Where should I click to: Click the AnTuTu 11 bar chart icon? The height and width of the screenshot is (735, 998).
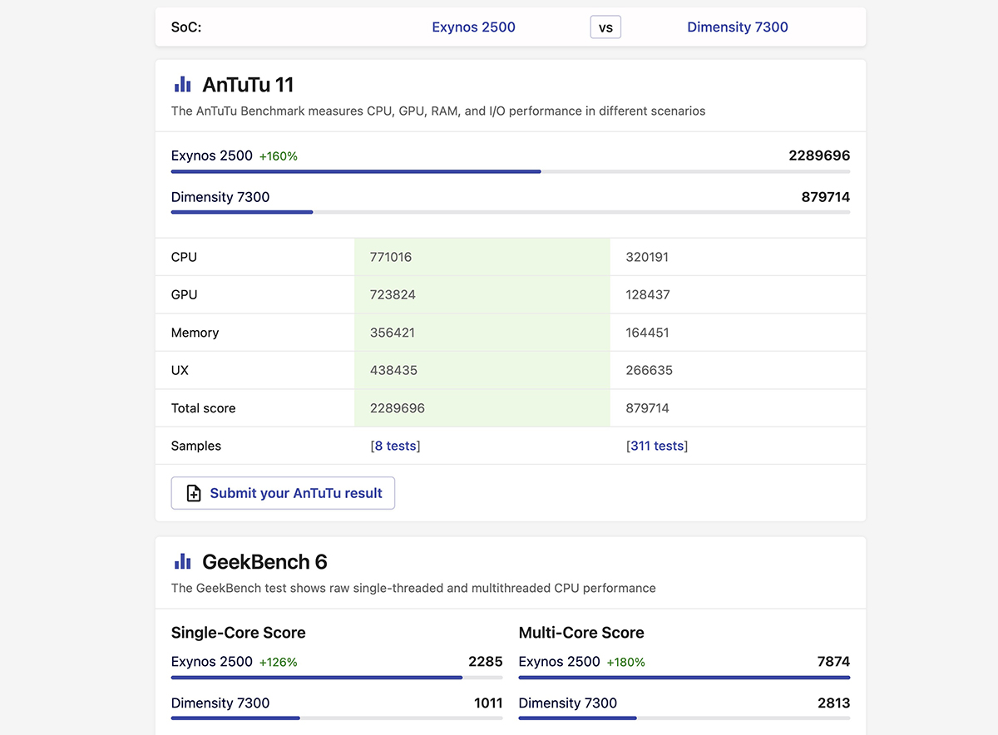point(182,84)
